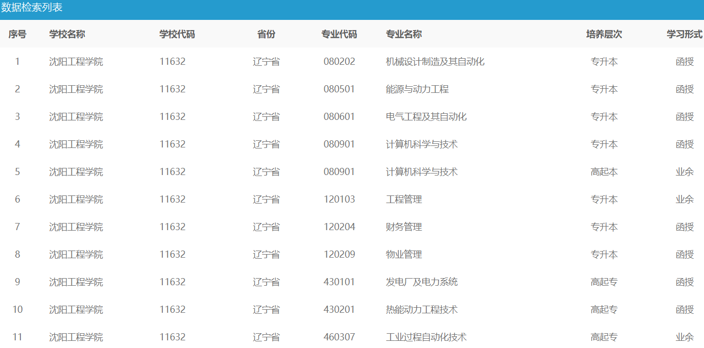Click the 培养层次 column header

tap(604, 34)
